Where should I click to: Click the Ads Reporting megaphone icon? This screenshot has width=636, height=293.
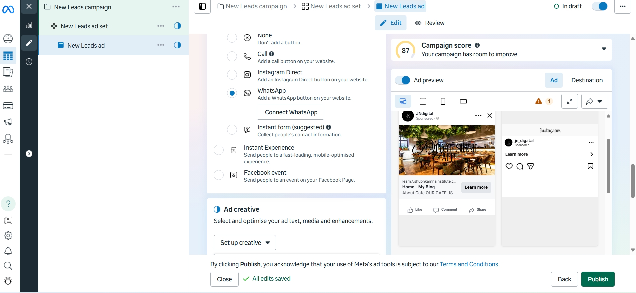tap(8, 122)
